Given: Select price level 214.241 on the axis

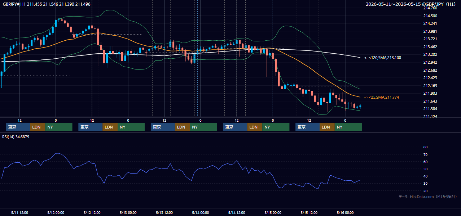Looking at the screenshot, I should click(x=430, y=23).
